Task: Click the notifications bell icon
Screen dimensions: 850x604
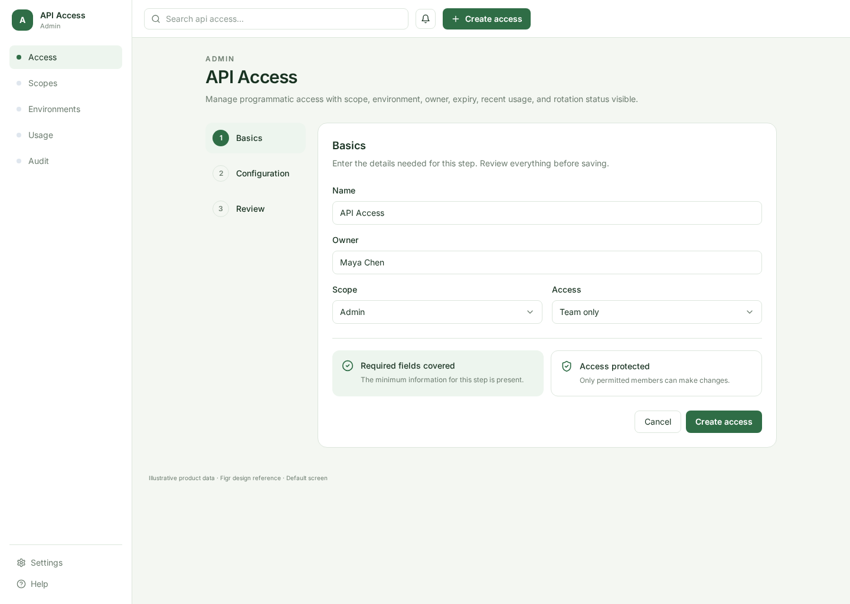Action: [x=426, y=19]
